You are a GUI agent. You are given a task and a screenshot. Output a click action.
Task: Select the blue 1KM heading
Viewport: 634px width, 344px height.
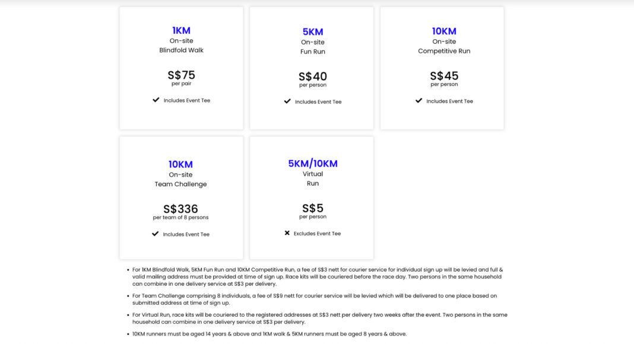click(181, 31)
